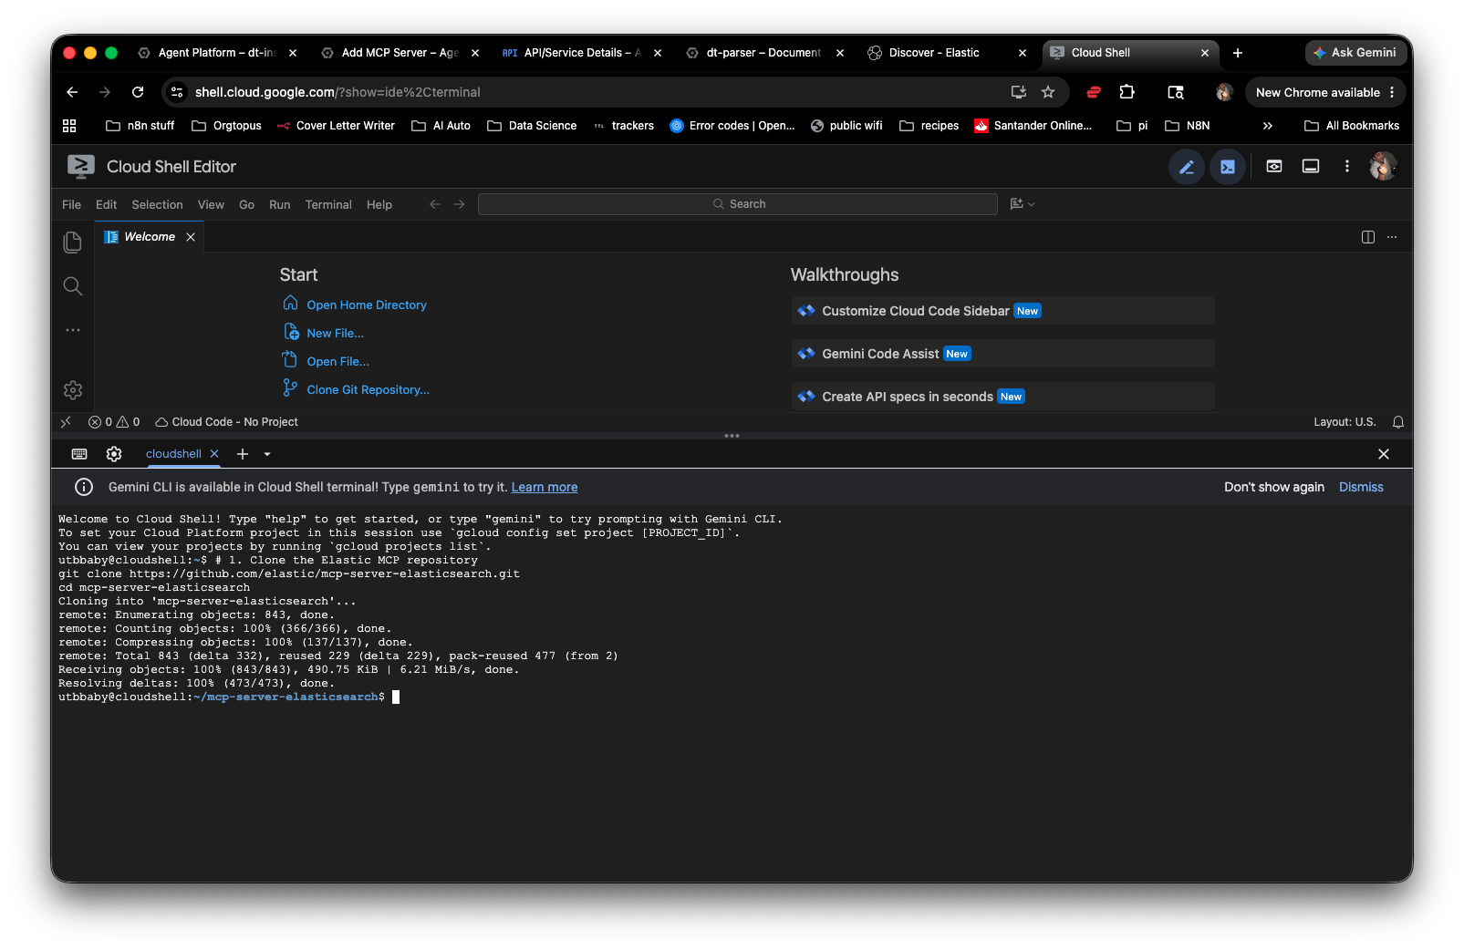Open the Search icon in activity bar
1464x950 pixels.
pos(73,286)
